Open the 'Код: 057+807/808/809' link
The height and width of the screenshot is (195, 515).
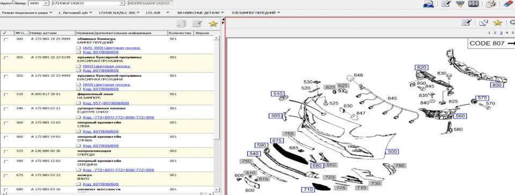(x=106, y=103)
